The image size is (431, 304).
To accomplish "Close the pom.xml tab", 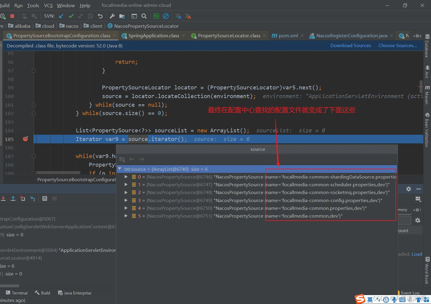I will 302,35.
